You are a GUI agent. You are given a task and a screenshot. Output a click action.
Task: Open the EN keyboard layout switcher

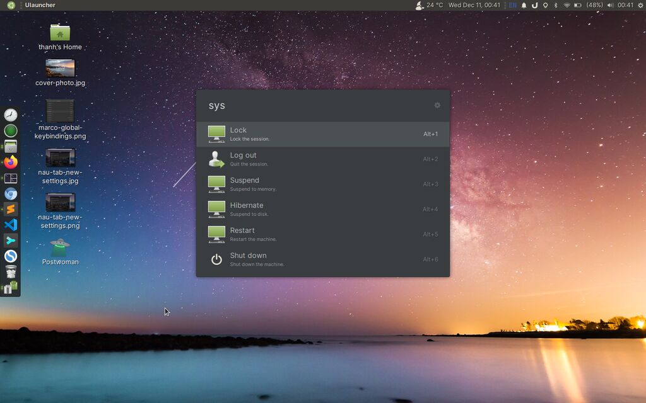pyautogui.click(x=512, y=5)
